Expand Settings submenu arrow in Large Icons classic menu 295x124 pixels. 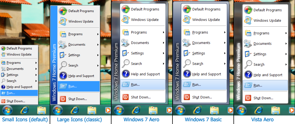98,55
